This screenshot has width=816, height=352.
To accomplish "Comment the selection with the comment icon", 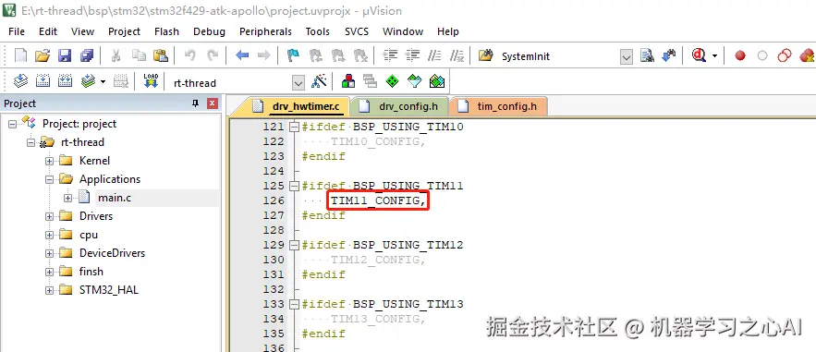I will (x=434, y=55).
